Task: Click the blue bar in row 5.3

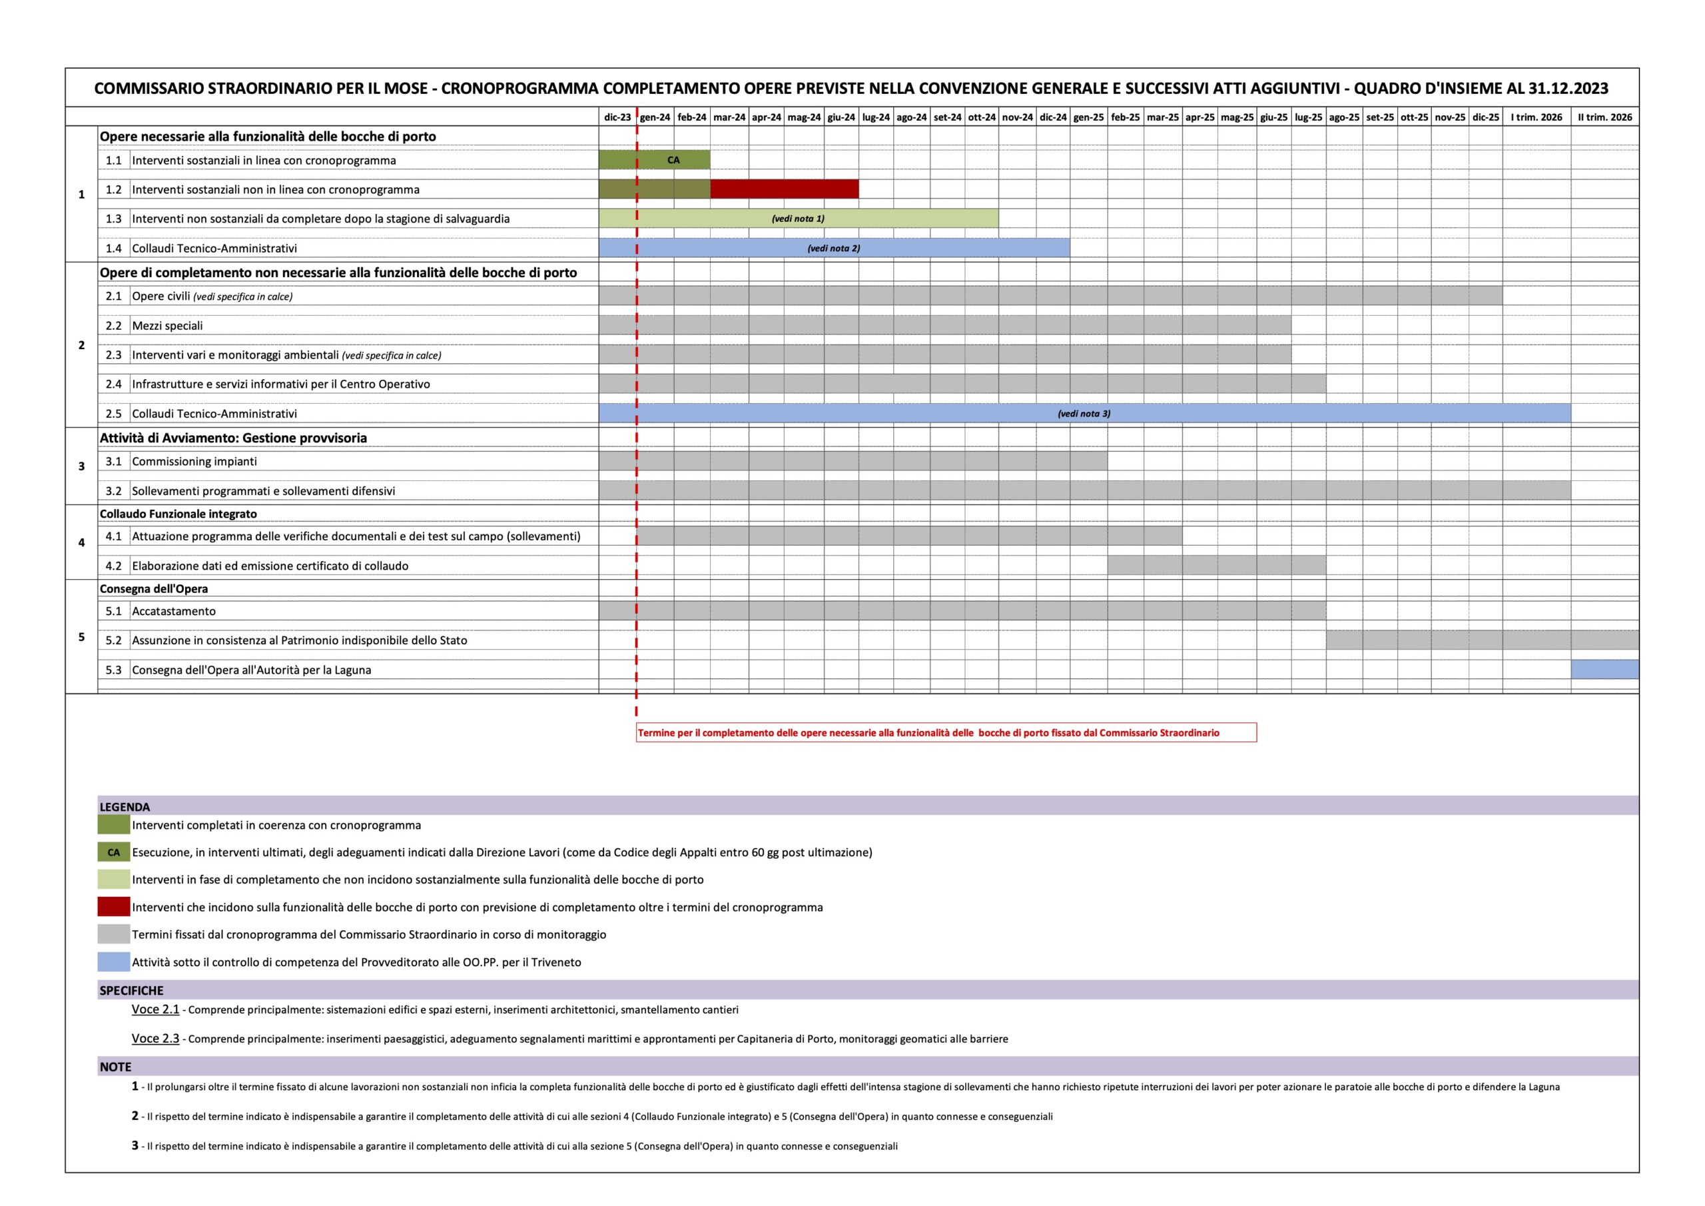Action: click(1604, 670)
